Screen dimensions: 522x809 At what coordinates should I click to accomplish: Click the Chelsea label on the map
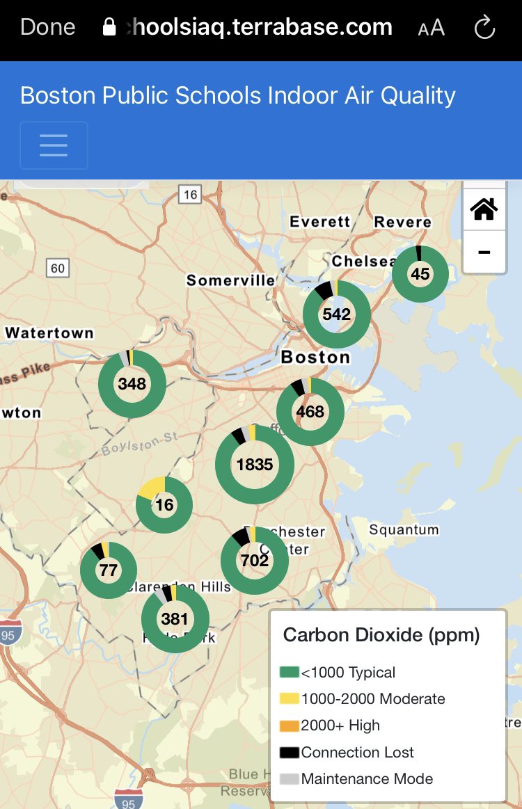coord(363,261)
